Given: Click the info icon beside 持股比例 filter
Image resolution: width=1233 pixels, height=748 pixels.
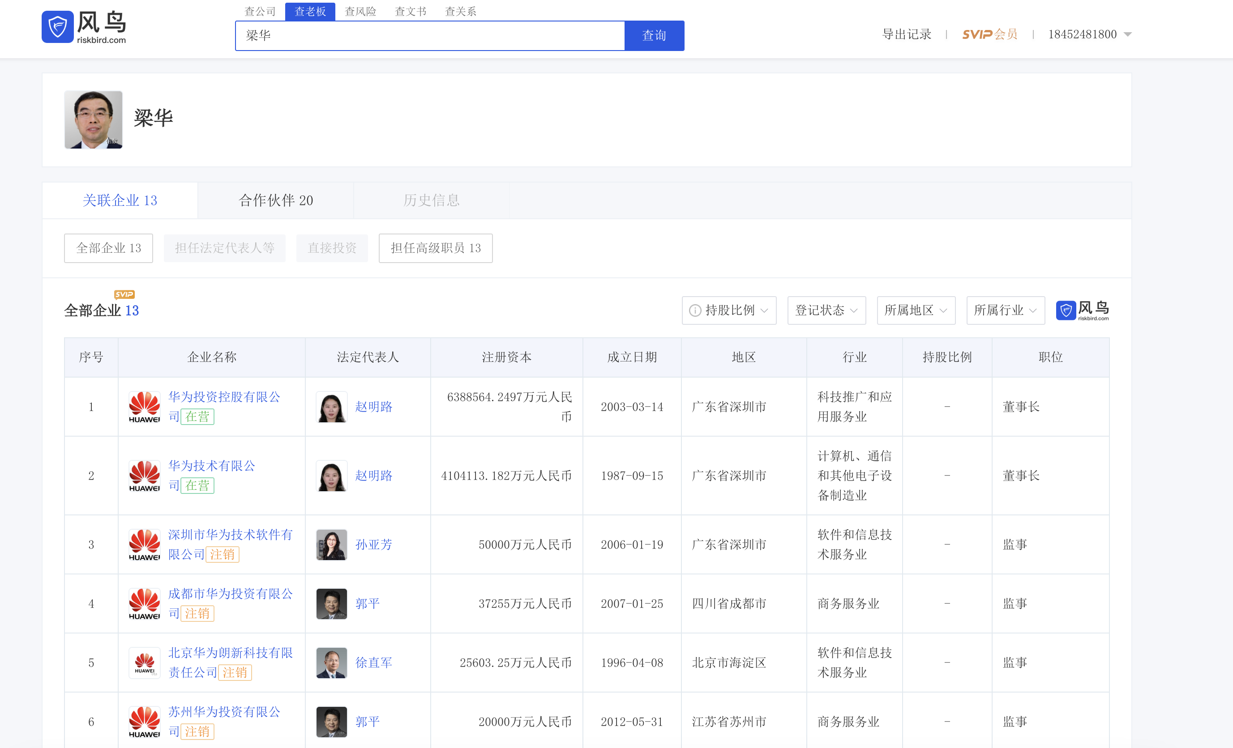Looking at the screenshot, I should pyautogui.click(x=694, y=310).
